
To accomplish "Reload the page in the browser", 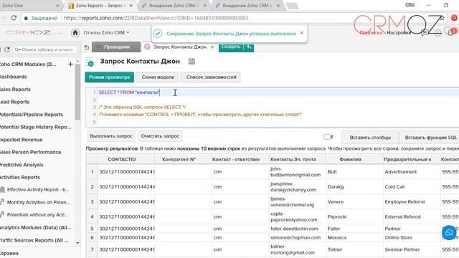I will click(x=14, y=18).
